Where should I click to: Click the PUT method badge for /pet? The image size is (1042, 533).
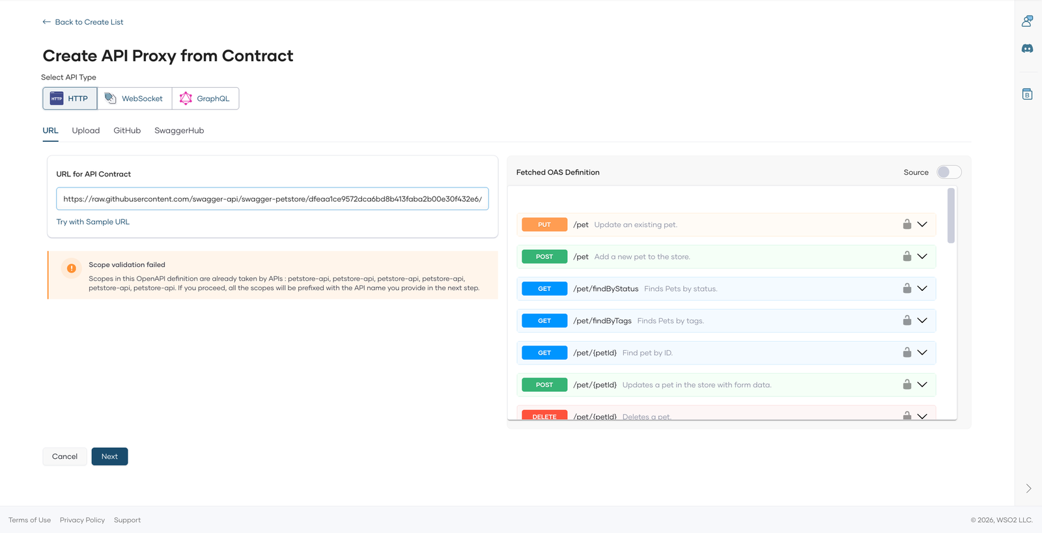point(544,225)
